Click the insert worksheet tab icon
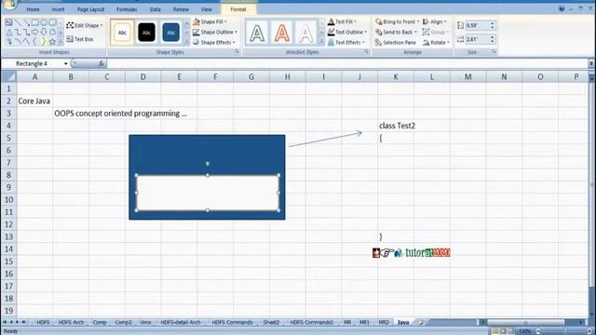This screenshot has width=596, height=335. click(420, 322)
